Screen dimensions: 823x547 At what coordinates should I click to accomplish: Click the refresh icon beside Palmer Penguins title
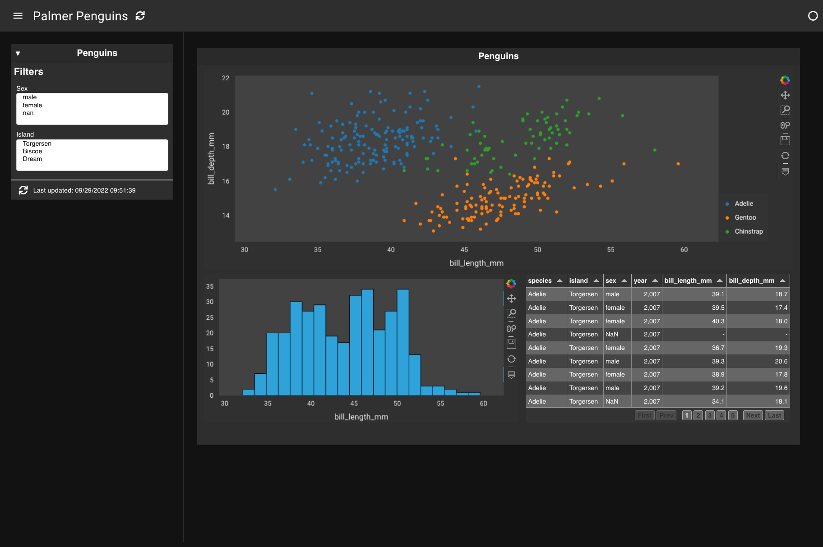(140, 16)
